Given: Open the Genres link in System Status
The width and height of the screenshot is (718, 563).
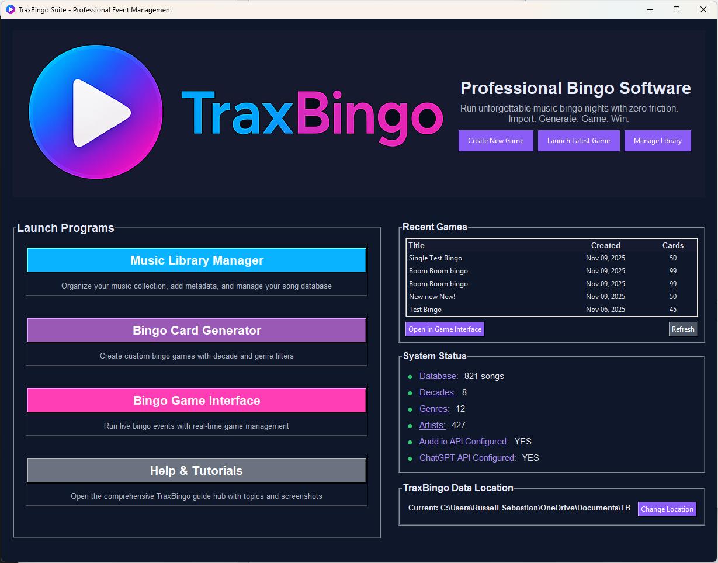Looking at the screenshot, I should [x=434, y=409].
